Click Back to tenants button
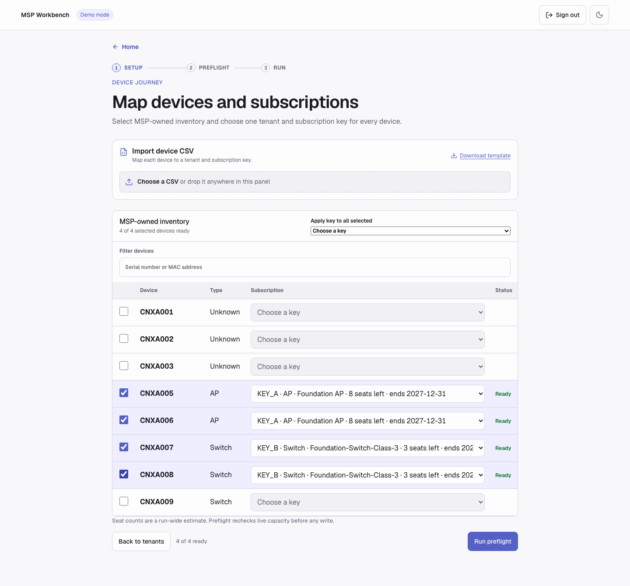Screen dimensions: 630x586 (x=141, y=541)
